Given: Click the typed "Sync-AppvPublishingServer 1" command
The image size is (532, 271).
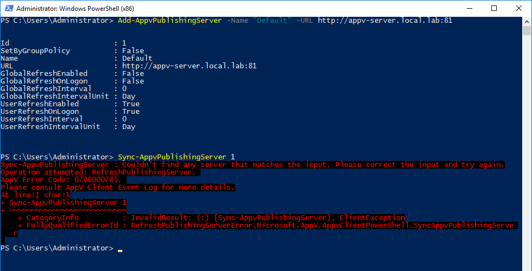Looking at the screenshot, I should coord(177,157).
